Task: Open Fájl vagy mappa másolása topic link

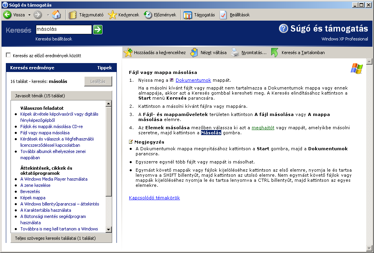Action: coord(45,133)
